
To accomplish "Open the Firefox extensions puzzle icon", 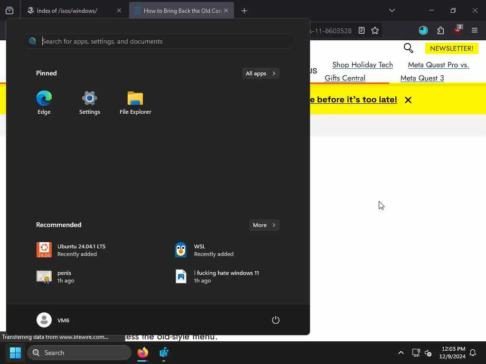I will [x=440, y=30].
